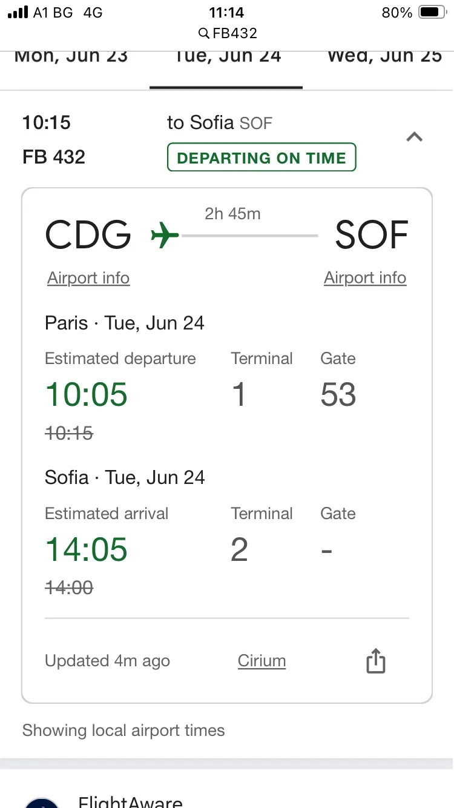The width and height of the screenshot is (454, 808).
Task: Tap the estimated departure time 10:05
Action: coord(87,394)
